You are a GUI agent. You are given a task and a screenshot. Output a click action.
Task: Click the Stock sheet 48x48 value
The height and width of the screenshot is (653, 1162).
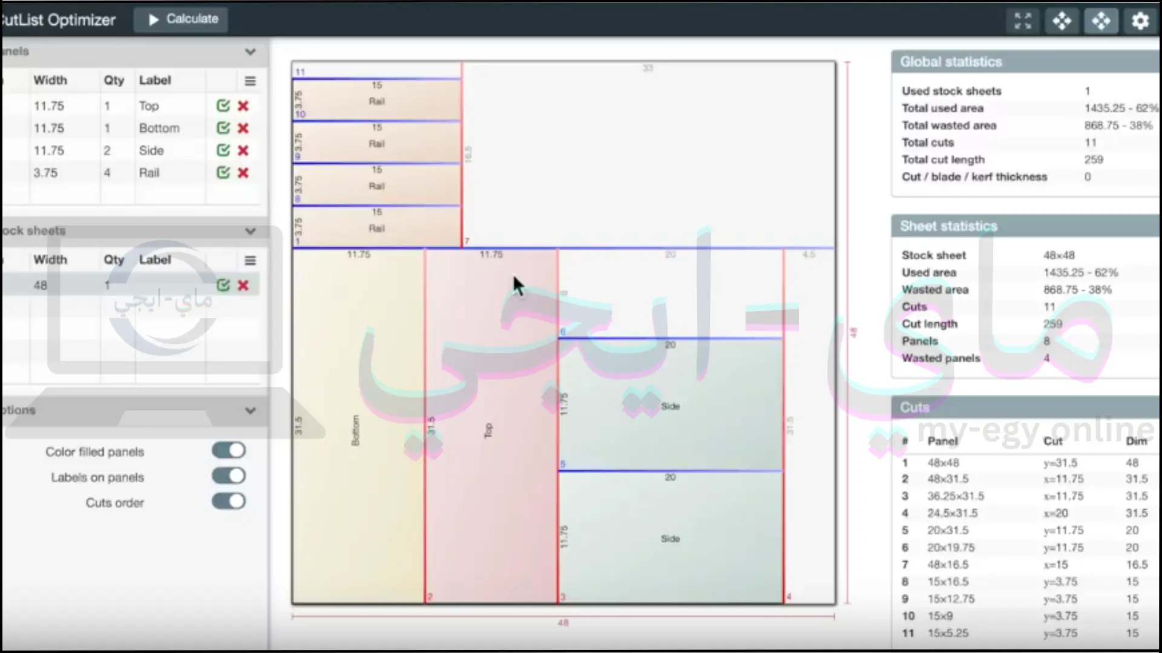point(1059,255)
